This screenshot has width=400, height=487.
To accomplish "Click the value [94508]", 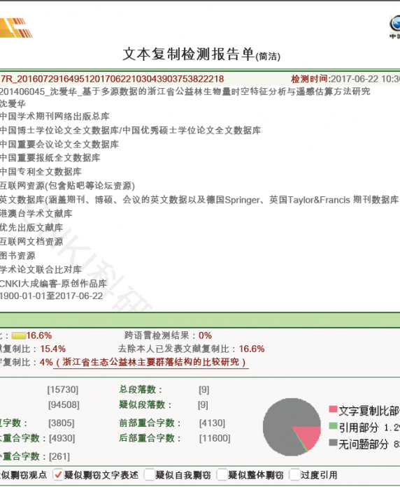I will pos(64,405).
